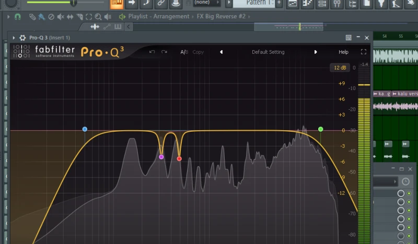Click the Copy button beside A/B

198,52
